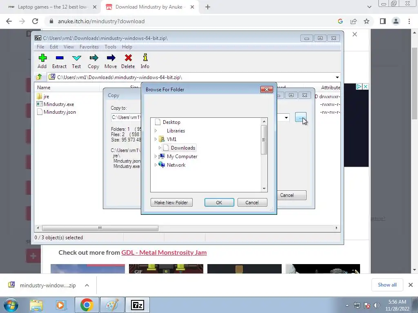The image size is (418, 313).
Task: Reload the Chrome page
Action: point(35,21)
